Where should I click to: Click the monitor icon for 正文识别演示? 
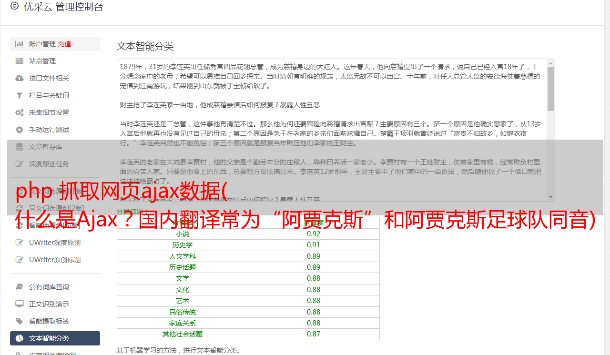[20, 304]
